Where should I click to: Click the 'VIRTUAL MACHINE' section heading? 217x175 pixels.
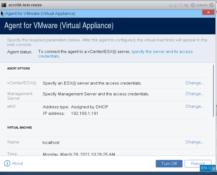tap(19, 128)
